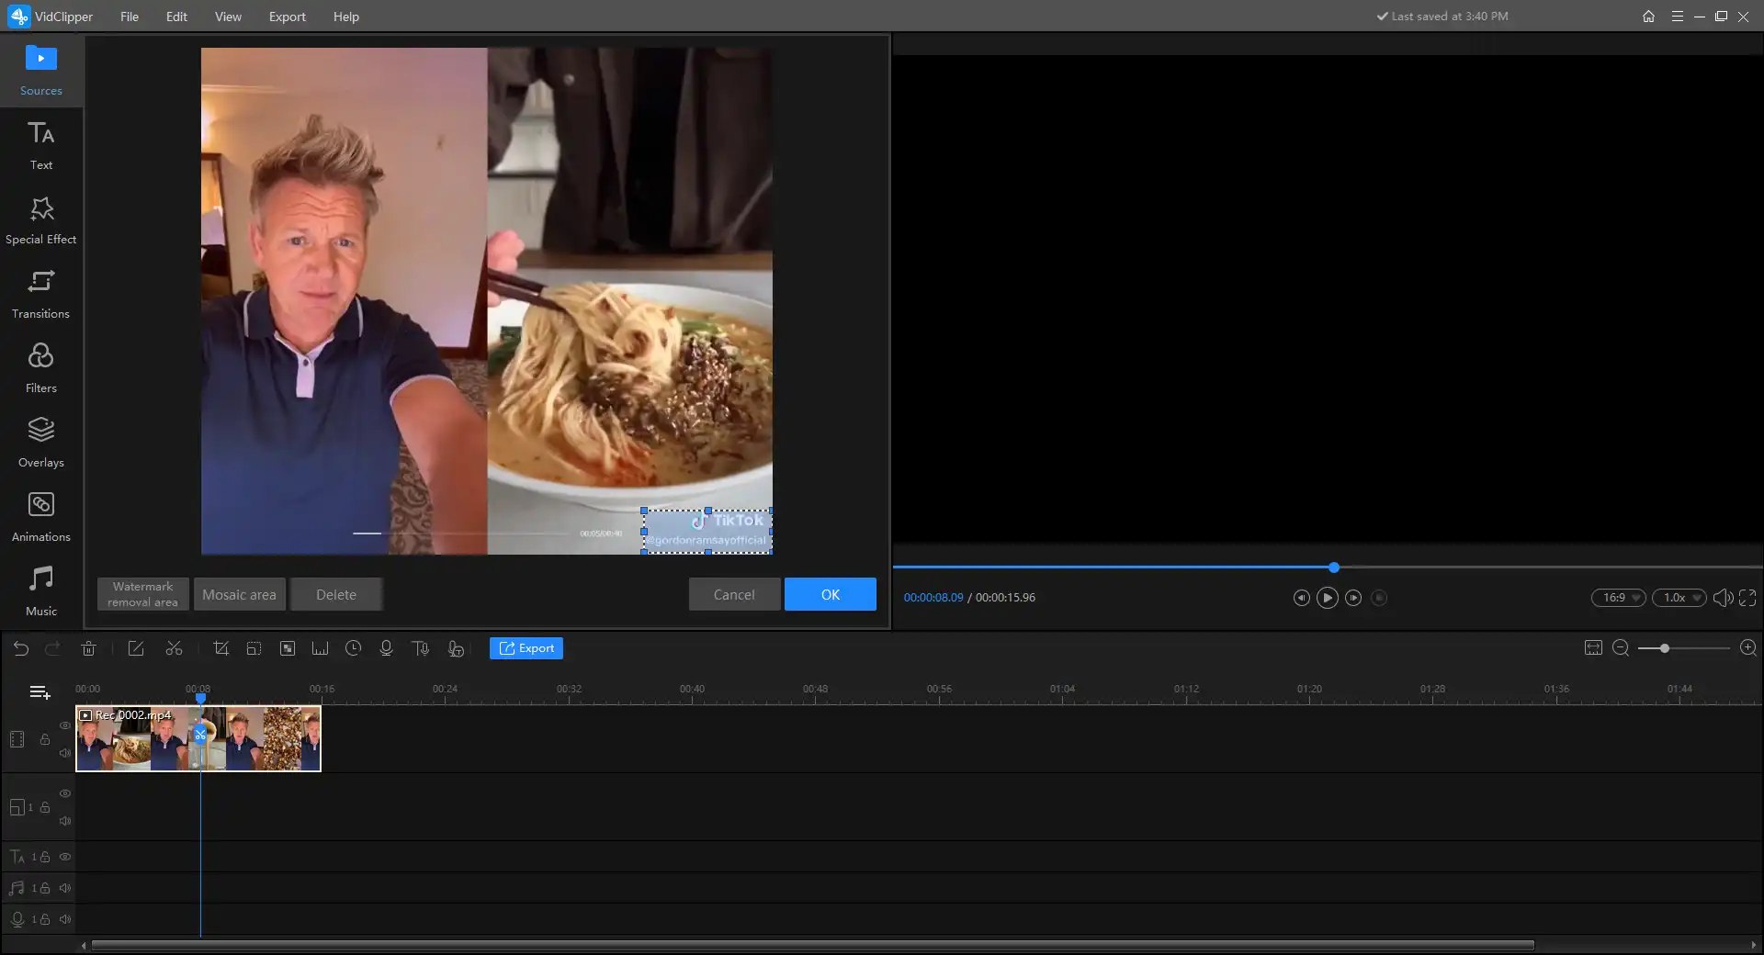Open the hamburger menu in title bar
The height and width of the screenshot is (955, 1764).
[1677, 17]
